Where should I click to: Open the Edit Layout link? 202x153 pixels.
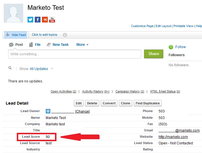(x=163, y=26)
